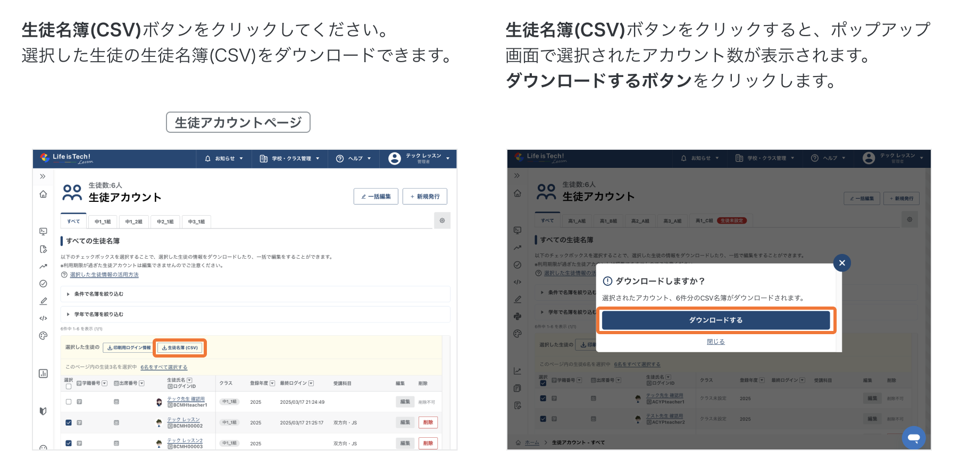Expand 学年で名簿を絞り込む in the left screenshot
Viewport: 968px width, 476px height.
pos(98,314)
